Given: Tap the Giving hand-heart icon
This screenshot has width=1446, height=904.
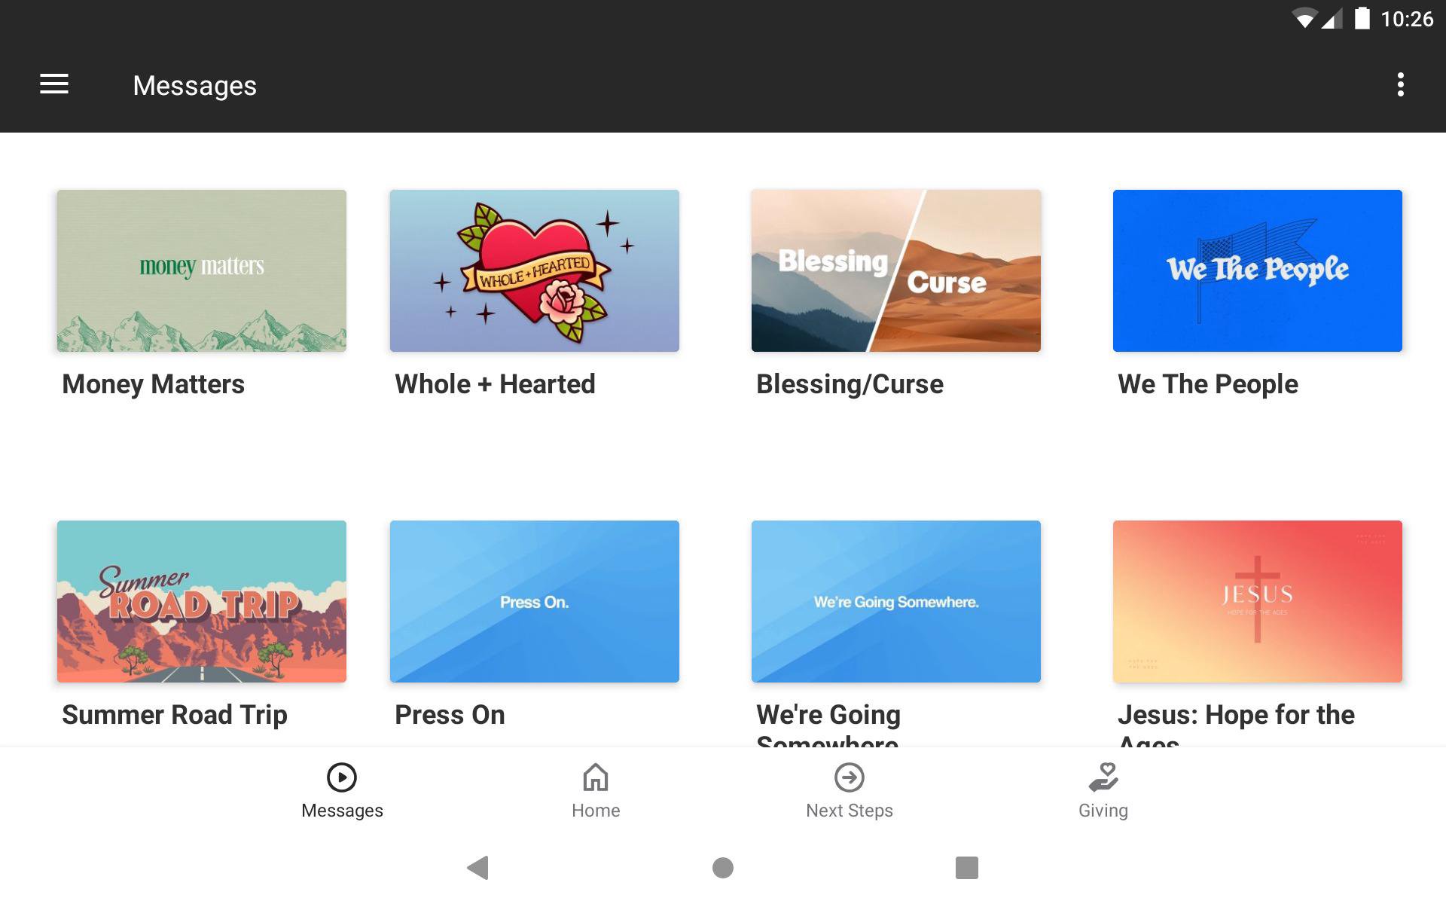Looking at the screenshot, I should tap(1103, 777).
